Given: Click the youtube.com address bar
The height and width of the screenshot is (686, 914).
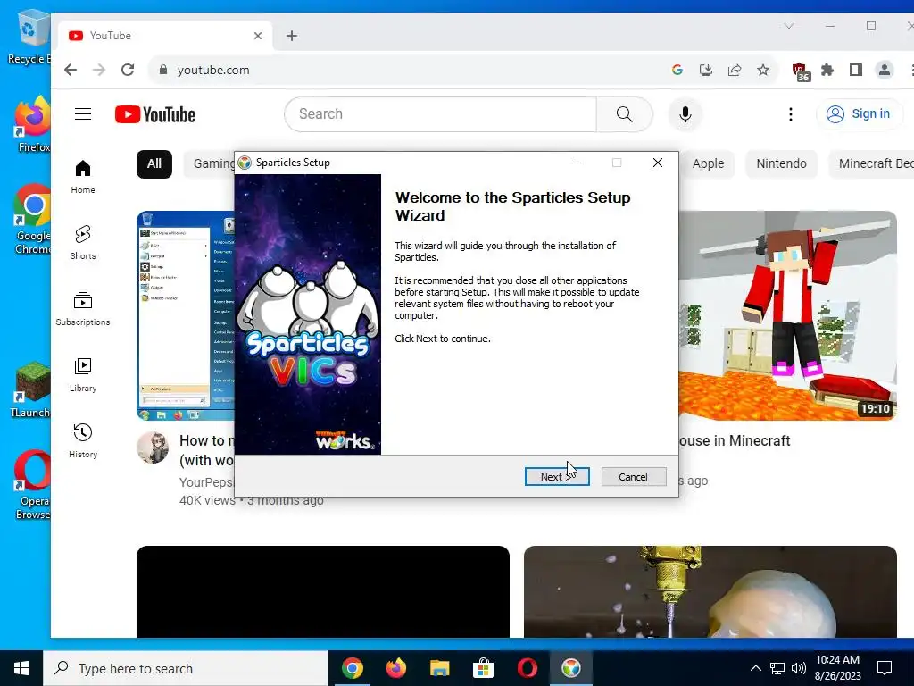Looking at the screenshot, I should pos(408,70).
